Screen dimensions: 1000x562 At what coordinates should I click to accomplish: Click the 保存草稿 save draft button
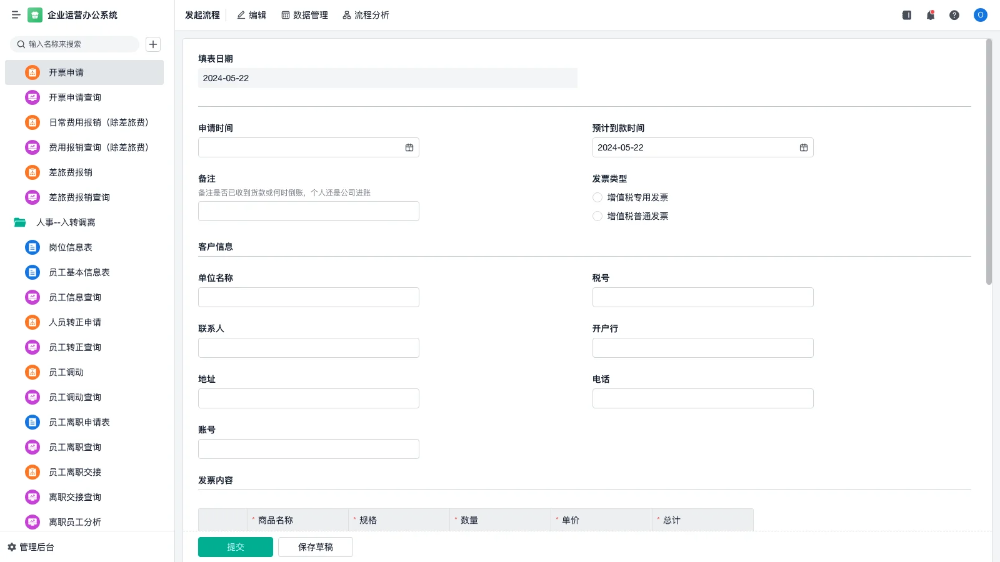point(315,546)
